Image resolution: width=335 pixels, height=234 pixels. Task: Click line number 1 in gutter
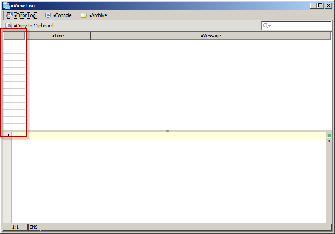tap(8, 136)
